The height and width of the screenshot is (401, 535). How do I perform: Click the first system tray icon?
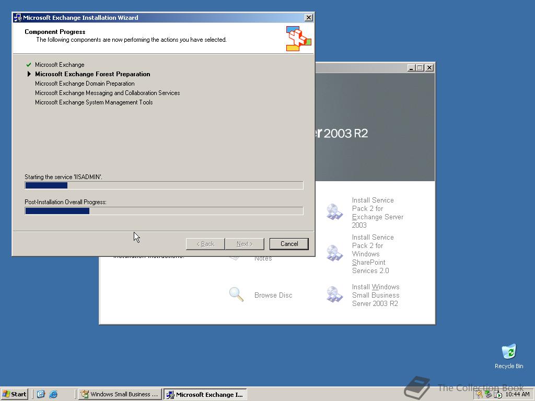[x=480, y=395]
